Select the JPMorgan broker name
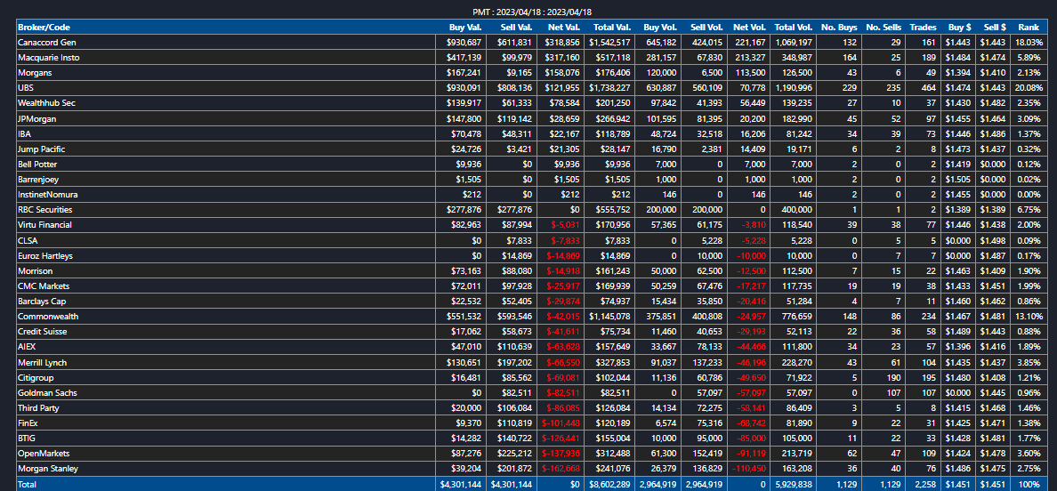 37,118
